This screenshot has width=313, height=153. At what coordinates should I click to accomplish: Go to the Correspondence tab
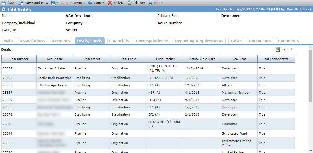152,41
